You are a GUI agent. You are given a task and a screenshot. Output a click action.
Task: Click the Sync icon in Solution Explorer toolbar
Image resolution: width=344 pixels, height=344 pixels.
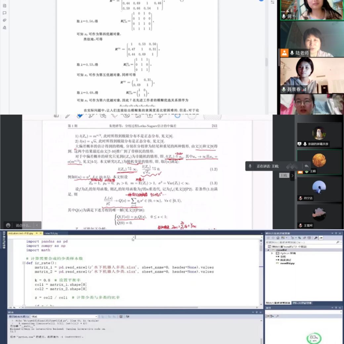coord(299,238)
